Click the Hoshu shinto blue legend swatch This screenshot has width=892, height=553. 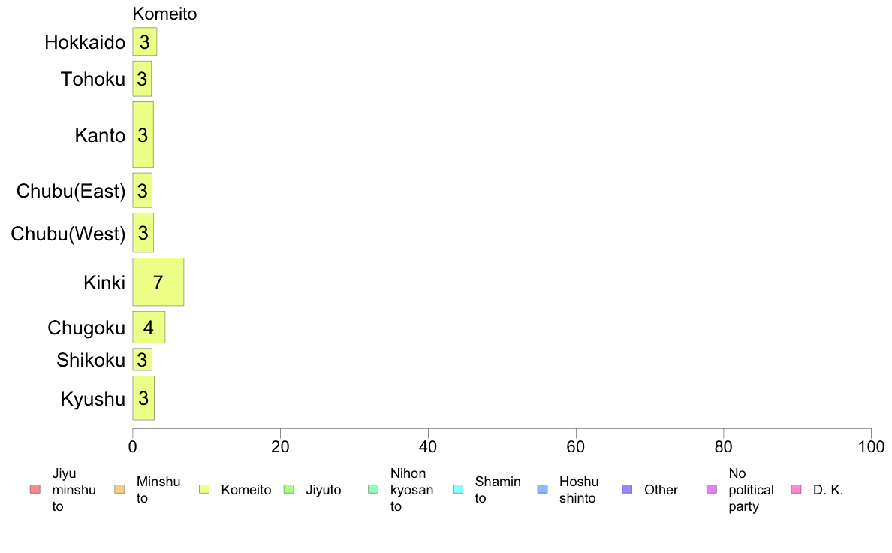click(543, 489)
